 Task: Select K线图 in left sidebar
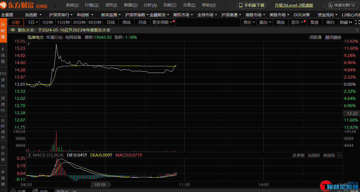(x=3, y=55)
